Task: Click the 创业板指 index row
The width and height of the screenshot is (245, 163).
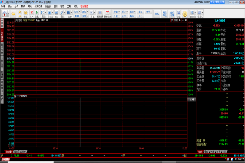Action: click(x=220, y=144)
